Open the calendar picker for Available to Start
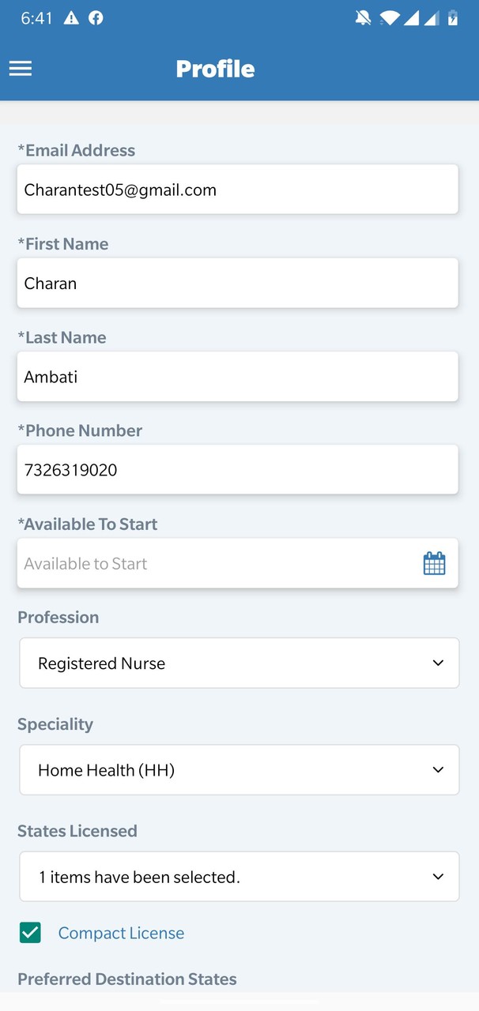 click(434, 563)
